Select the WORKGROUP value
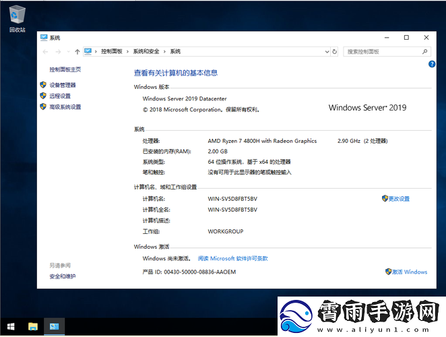 [226, 231]
